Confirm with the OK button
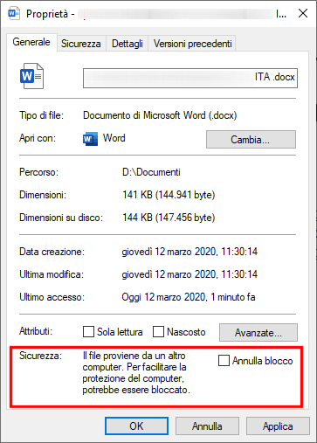317x443 pixels. (136, 426)
